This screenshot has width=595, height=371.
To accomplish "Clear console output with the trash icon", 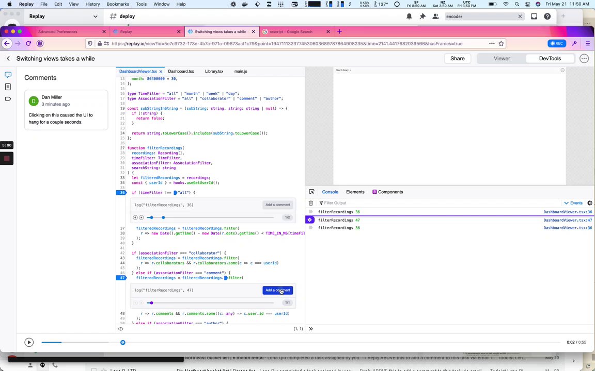I will tap(311, 203).
